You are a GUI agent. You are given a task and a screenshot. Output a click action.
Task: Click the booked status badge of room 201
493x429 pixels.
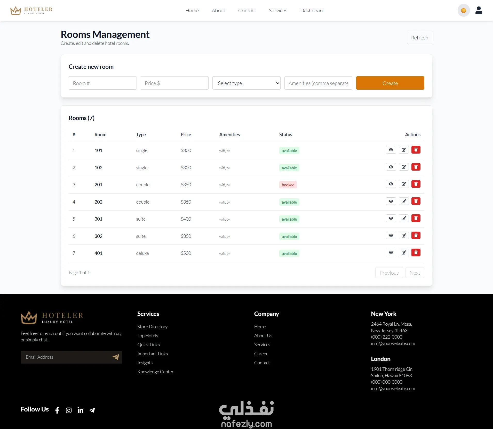[288, 185]
